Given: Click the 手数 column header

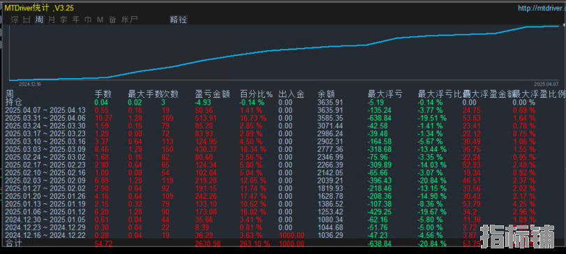Looking at the screenshot, I should 103,95.
